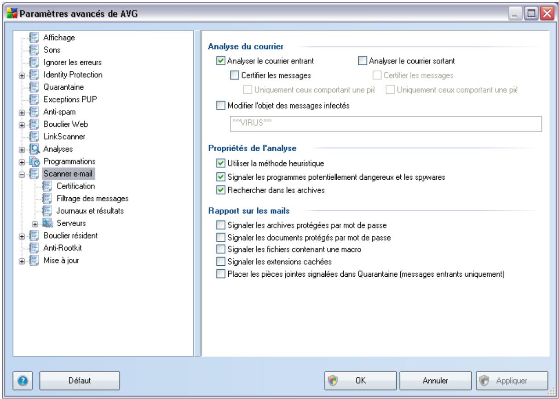Expand the Bouclier résident node

(21, 236)
